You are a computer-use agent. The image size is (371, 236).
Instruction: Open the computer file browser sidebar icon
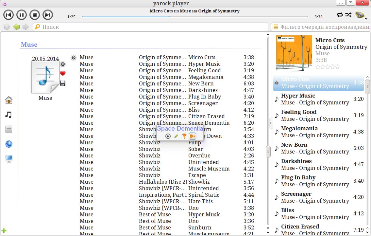pyautogui.click(x=9, y=159)
